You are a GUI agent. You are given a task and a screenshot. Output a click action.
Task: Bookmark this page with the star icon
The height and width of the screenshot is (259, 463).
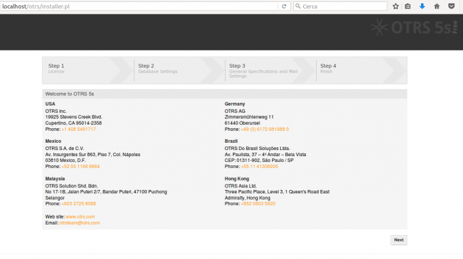coord(396,6)
